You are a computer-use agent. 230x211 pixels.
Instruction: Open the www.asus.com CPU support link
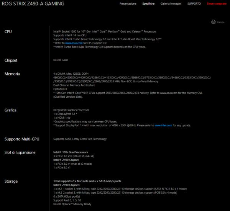point(74,43)
